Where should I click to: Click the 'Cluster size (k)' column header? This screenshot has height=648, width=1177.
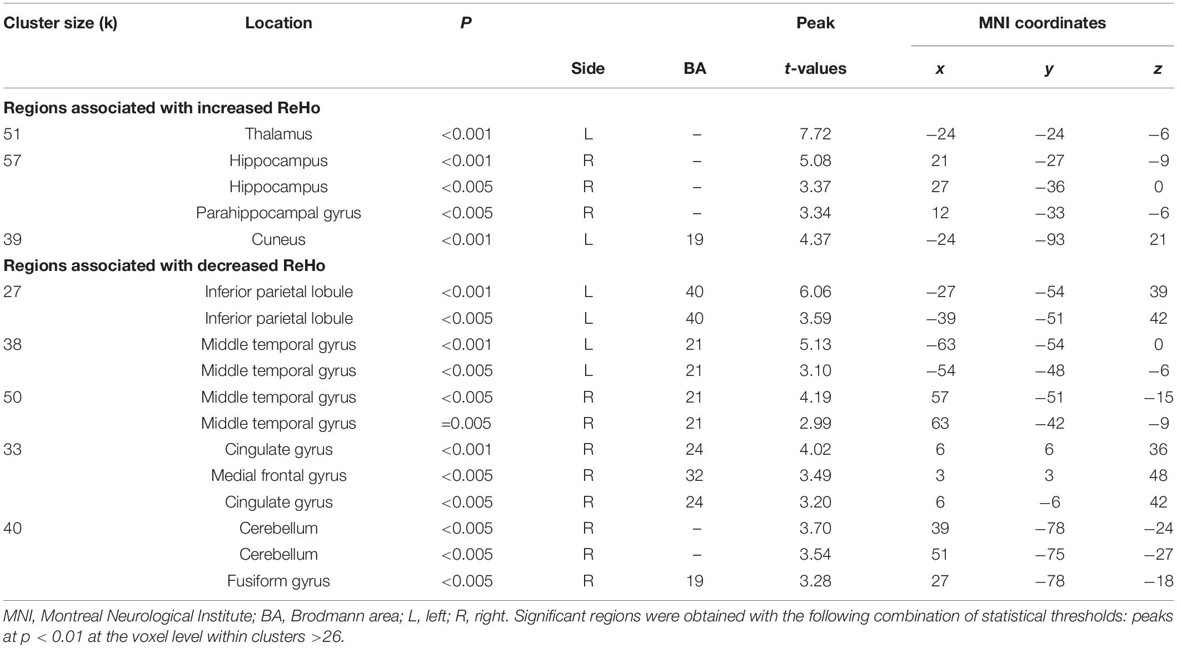60,23
